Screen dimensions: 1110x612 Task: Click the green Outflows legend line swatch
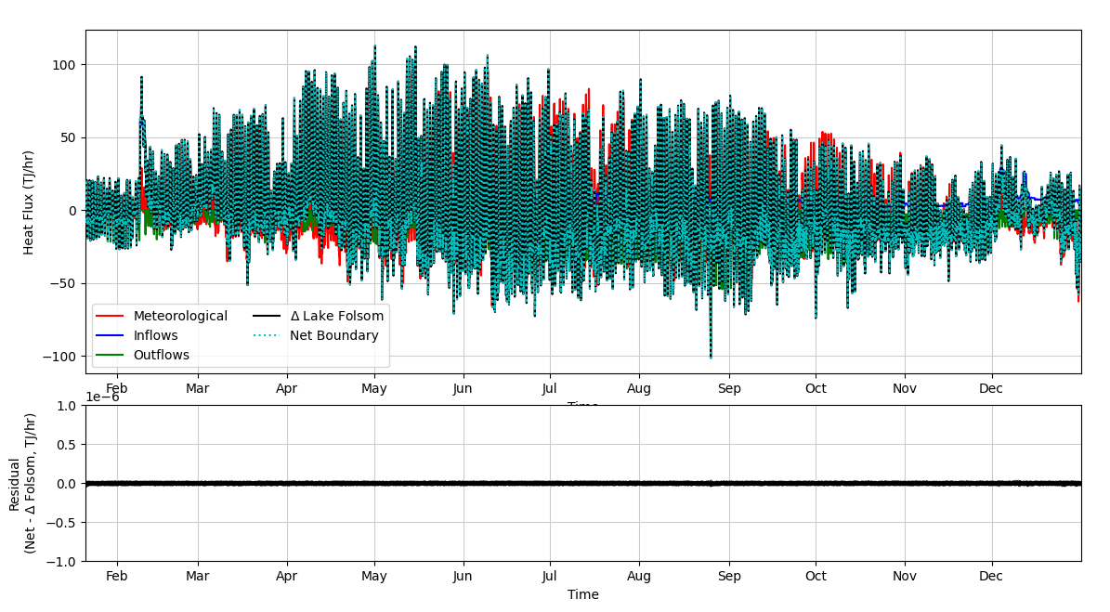(111, 355)
